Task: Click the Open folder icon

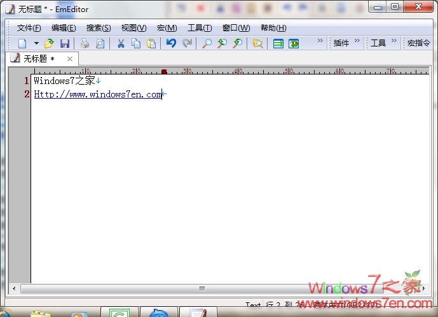Action: point(49,43)
